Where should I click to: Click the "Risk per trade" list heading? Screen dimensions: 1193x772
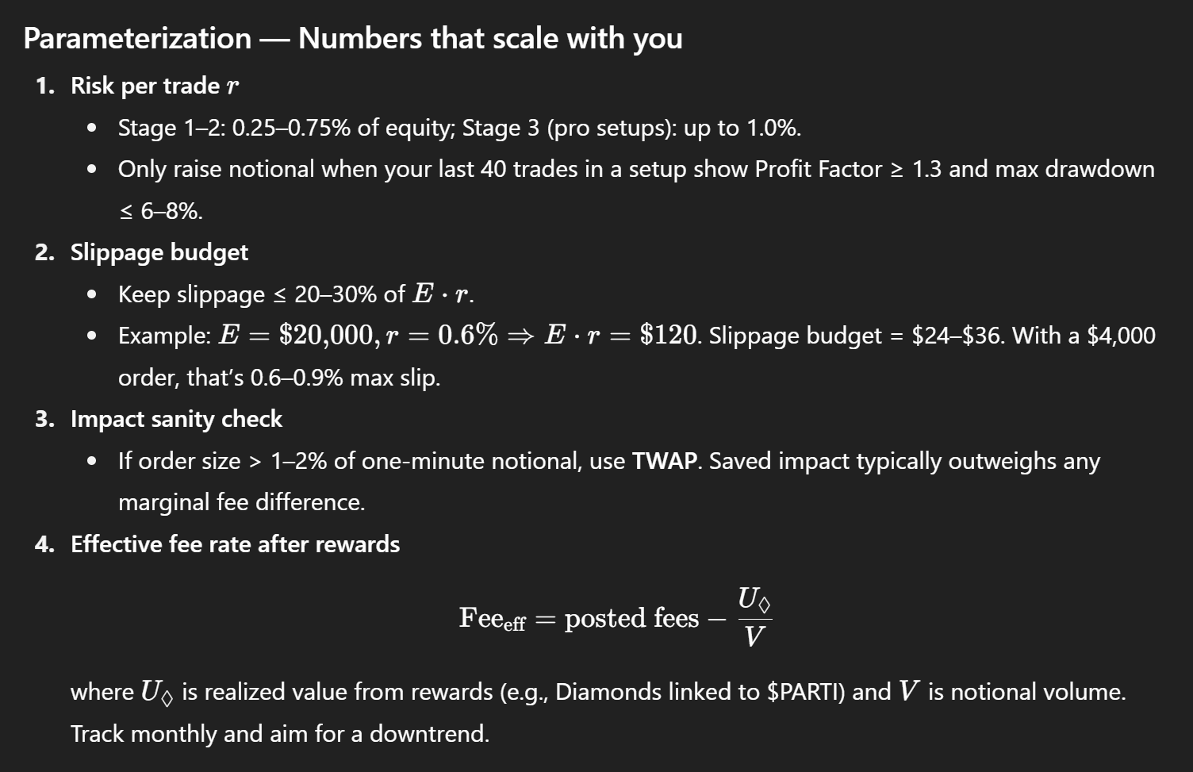pos(145,86)
